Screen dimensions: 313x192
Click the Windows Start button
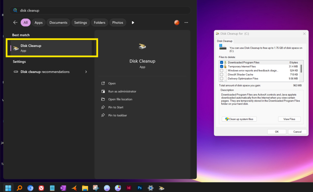pos(8,188)
